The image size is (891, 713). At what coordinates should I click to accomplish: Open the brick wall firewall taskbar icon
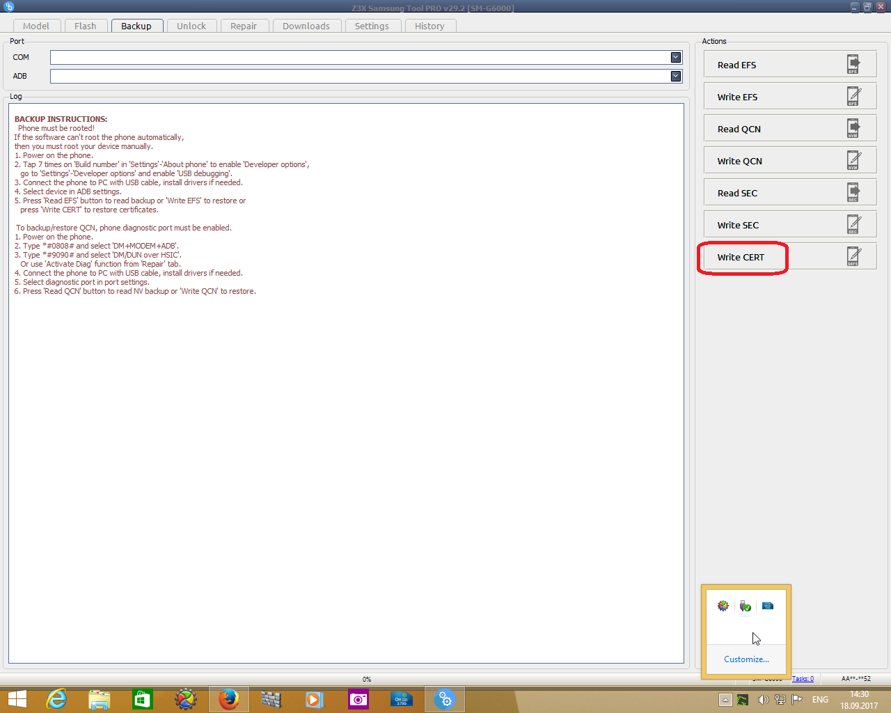(271, 699)
